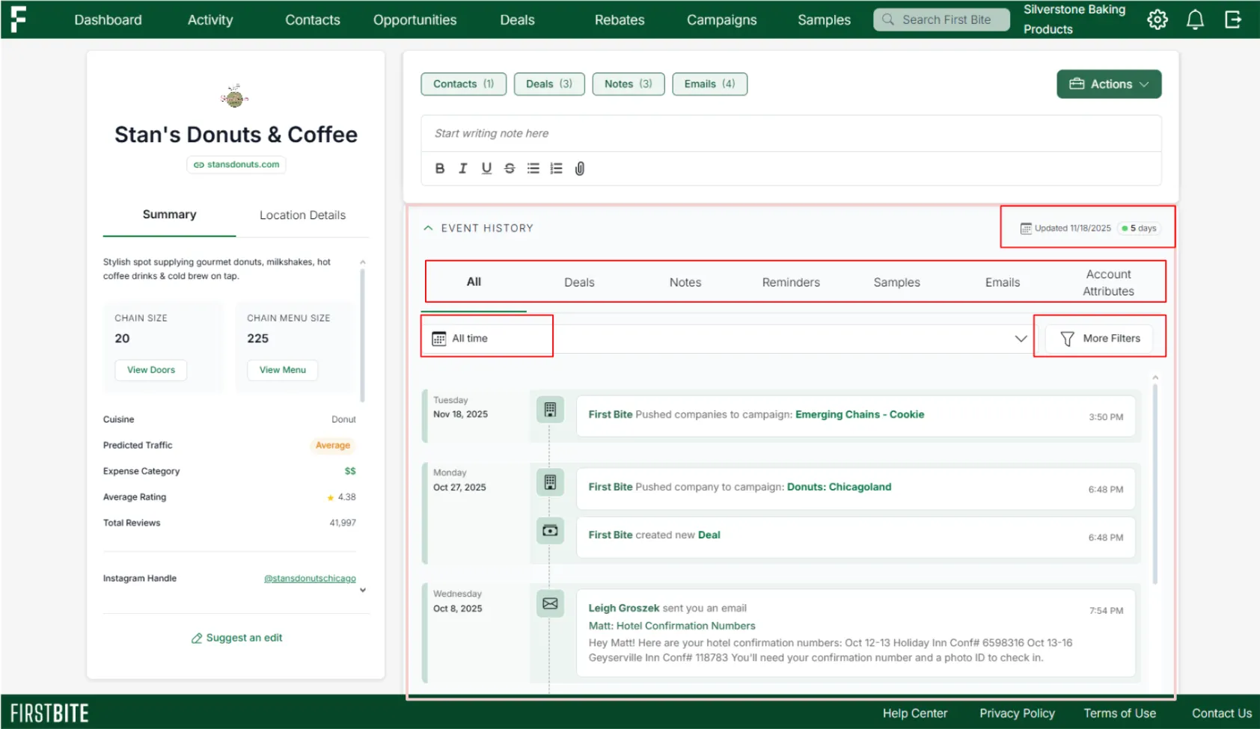Open the Emerging Chains - Cookie campaign link
The width and height of the screenshot is (1260, 729).
click(x=860, y=414)
